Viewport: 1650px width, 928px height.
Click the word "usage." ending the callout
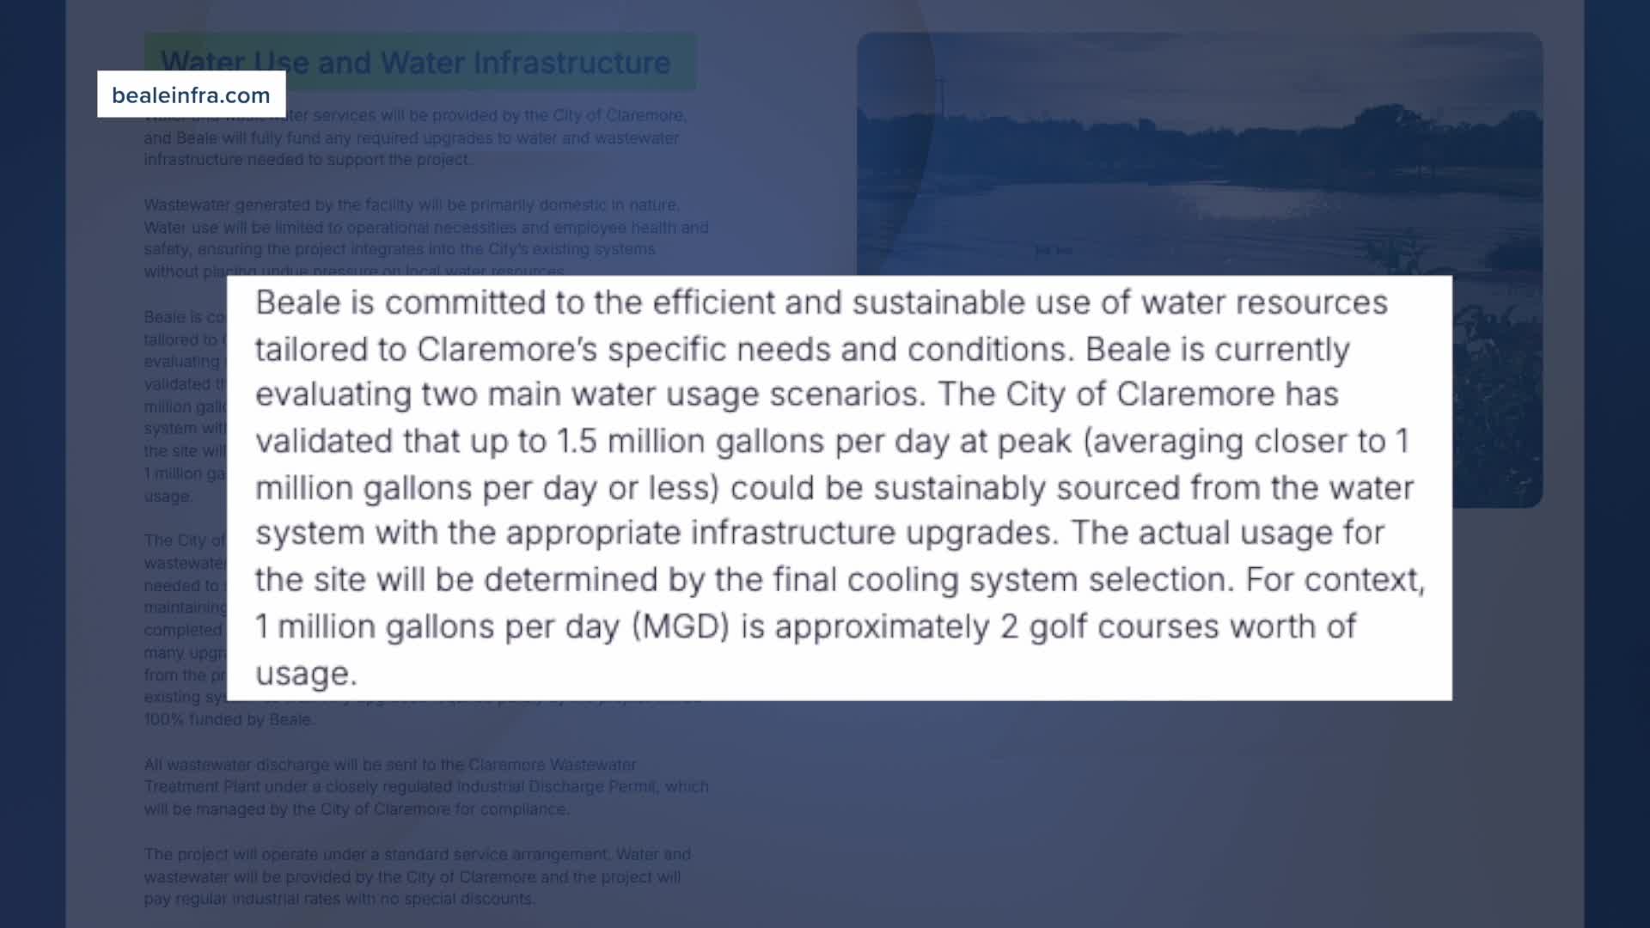click(x=306, y=674)
